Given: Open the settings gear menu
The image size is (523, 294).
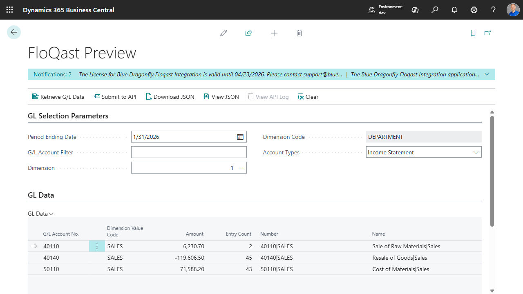Looking at the screenshot, I should tap(474, 10).
